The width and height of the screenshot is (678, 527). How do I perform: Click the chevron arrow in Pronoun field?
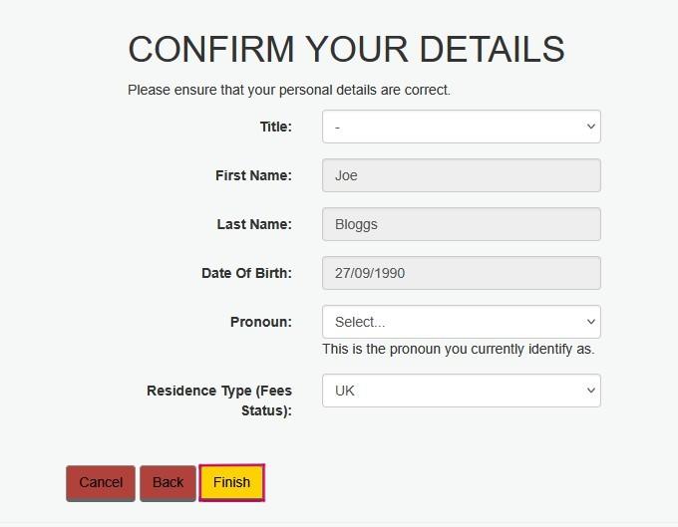tap(591, 322)
